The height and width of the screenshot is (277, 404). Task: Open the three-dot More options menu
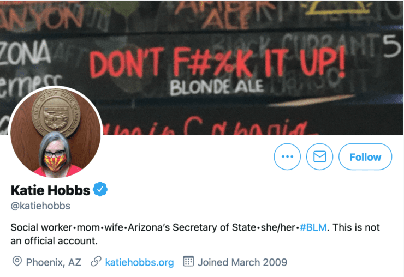click(287, 157)
